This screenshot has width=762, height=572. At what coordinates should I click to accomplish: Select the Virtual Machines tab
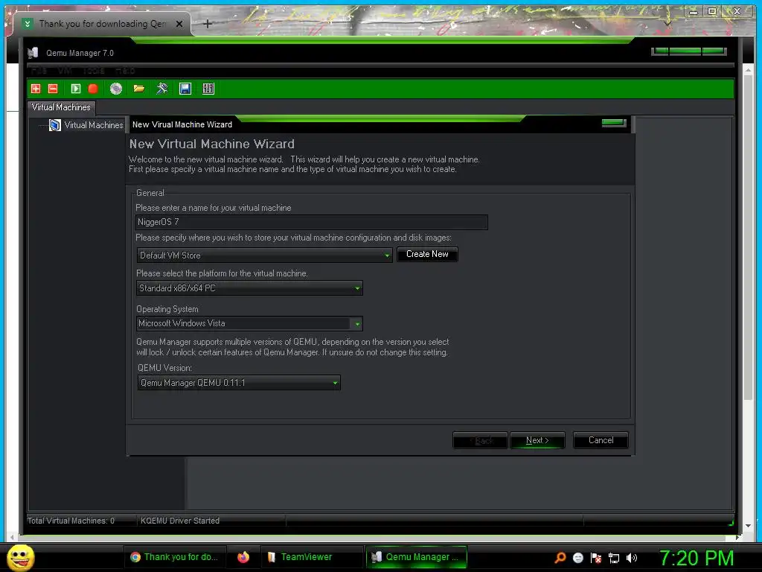point(61,107)
